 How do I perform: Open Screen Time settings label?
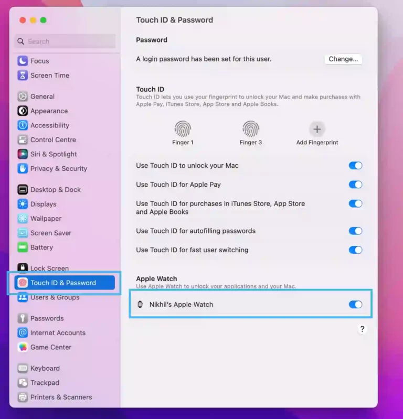click(50, 76)
